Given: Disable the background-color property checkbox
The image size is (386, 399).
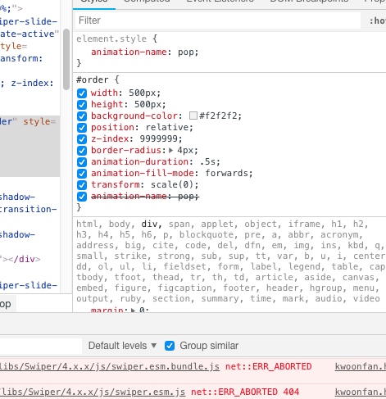Looking at the screenshot, I should [82, 116].
